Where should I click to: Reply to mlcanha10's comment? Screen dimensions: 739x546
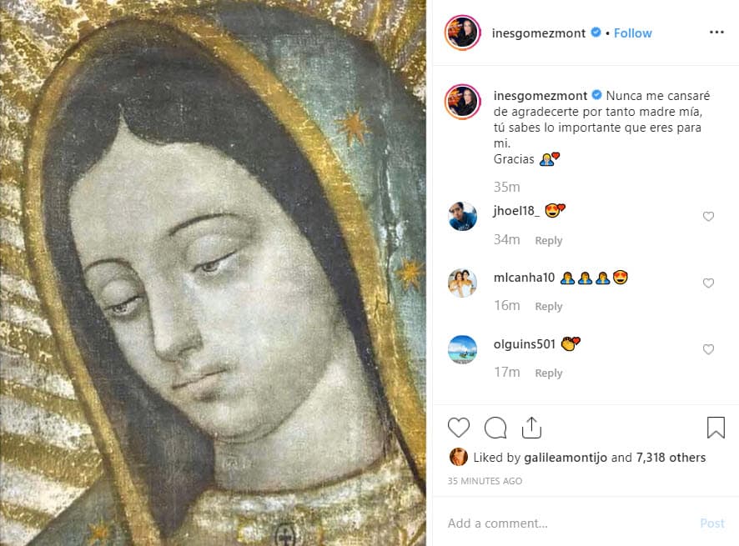click(549, 306)
